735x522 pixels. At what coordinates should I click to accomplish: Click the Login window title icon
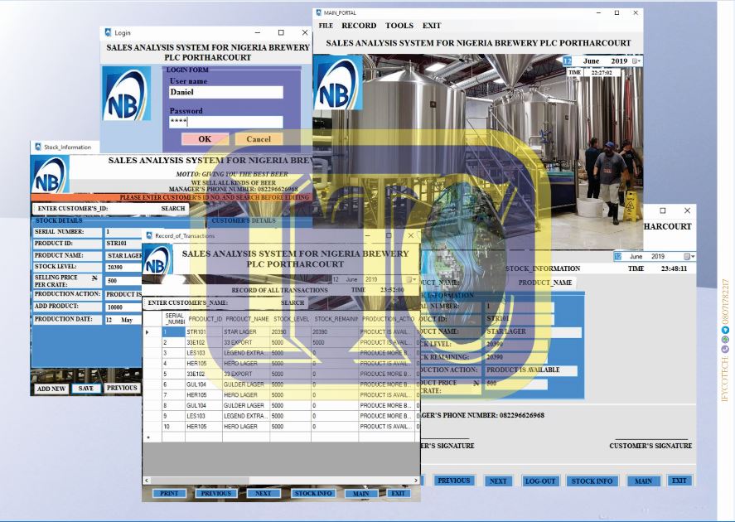pyautogui.click(x=108, y=32)
